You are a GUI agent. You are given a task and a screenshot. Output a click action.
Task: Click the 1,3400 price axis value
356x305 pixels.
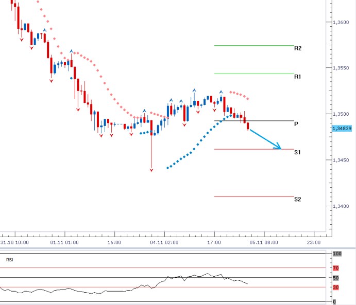(341, 206)
